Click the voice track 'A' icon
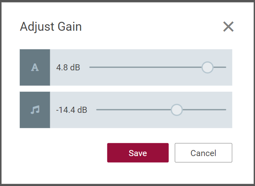 (x=35, y=68)
